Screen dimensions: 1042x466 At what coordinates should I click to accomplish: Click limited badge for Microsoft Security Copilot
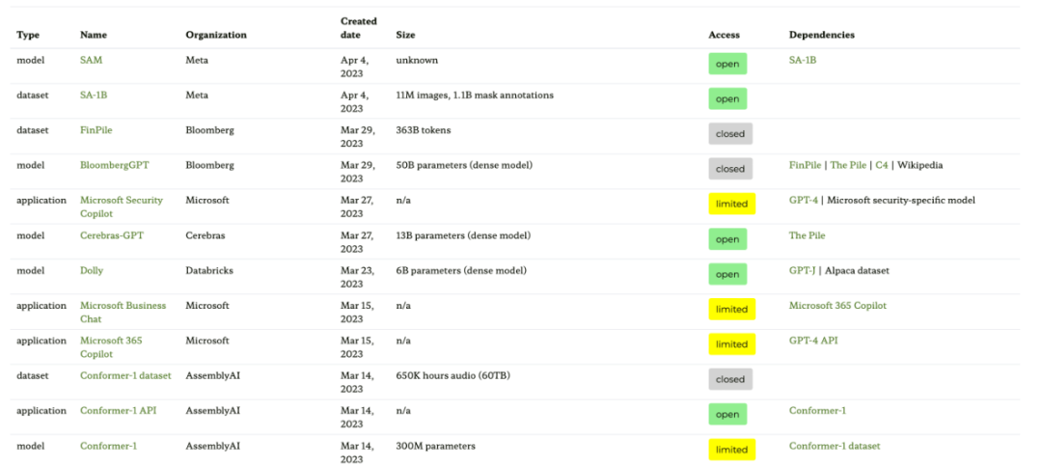click(x=731, y=204)
